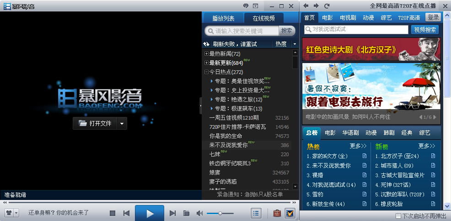The width and height of the screenshot is (451, 221).
Task: Open the 电视剧 top navigation tab
Action: pos(348,17)
